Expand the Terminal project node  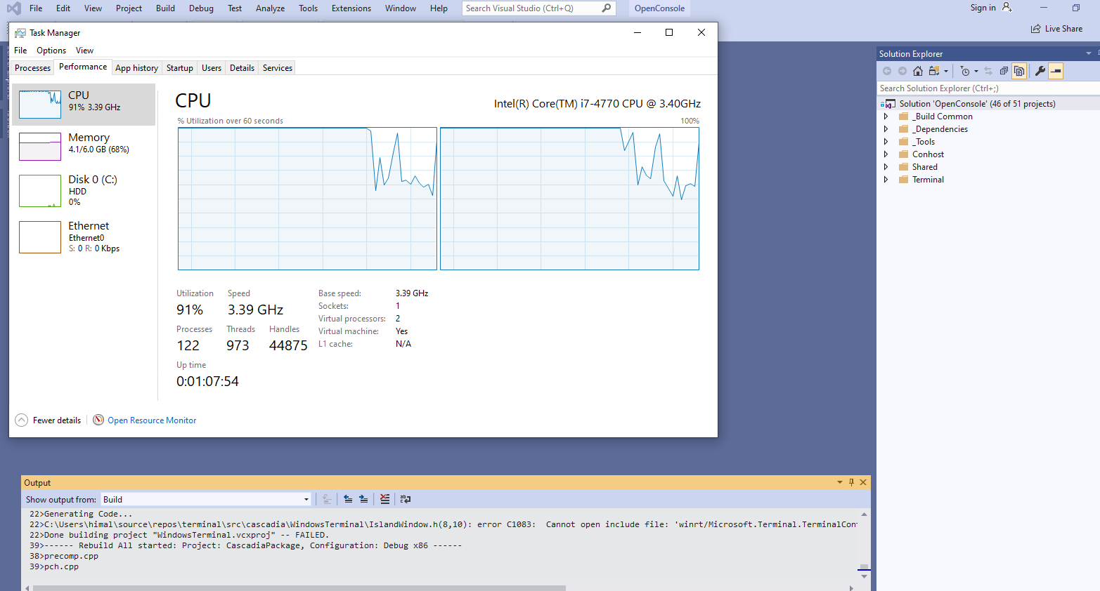(886, 179)
